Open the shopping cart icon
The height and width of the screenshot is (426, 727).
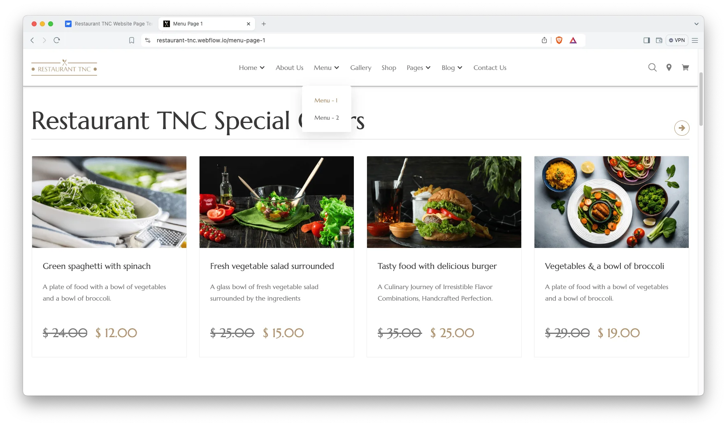coord(685,67)
